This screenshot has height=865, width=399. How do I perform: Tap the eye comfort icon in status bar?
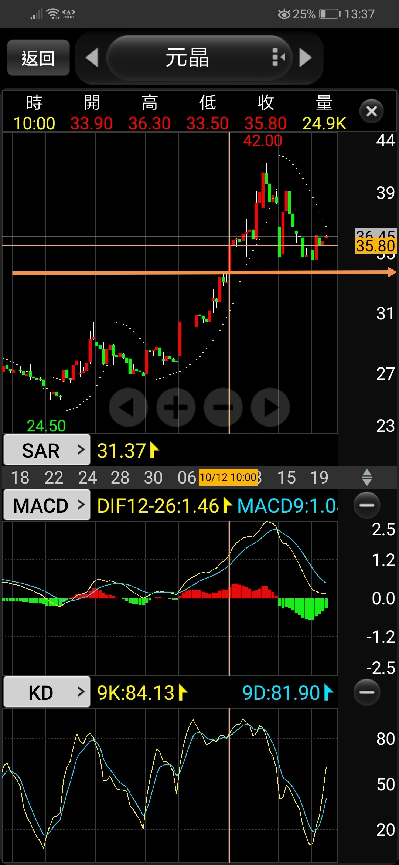point(284,14)
